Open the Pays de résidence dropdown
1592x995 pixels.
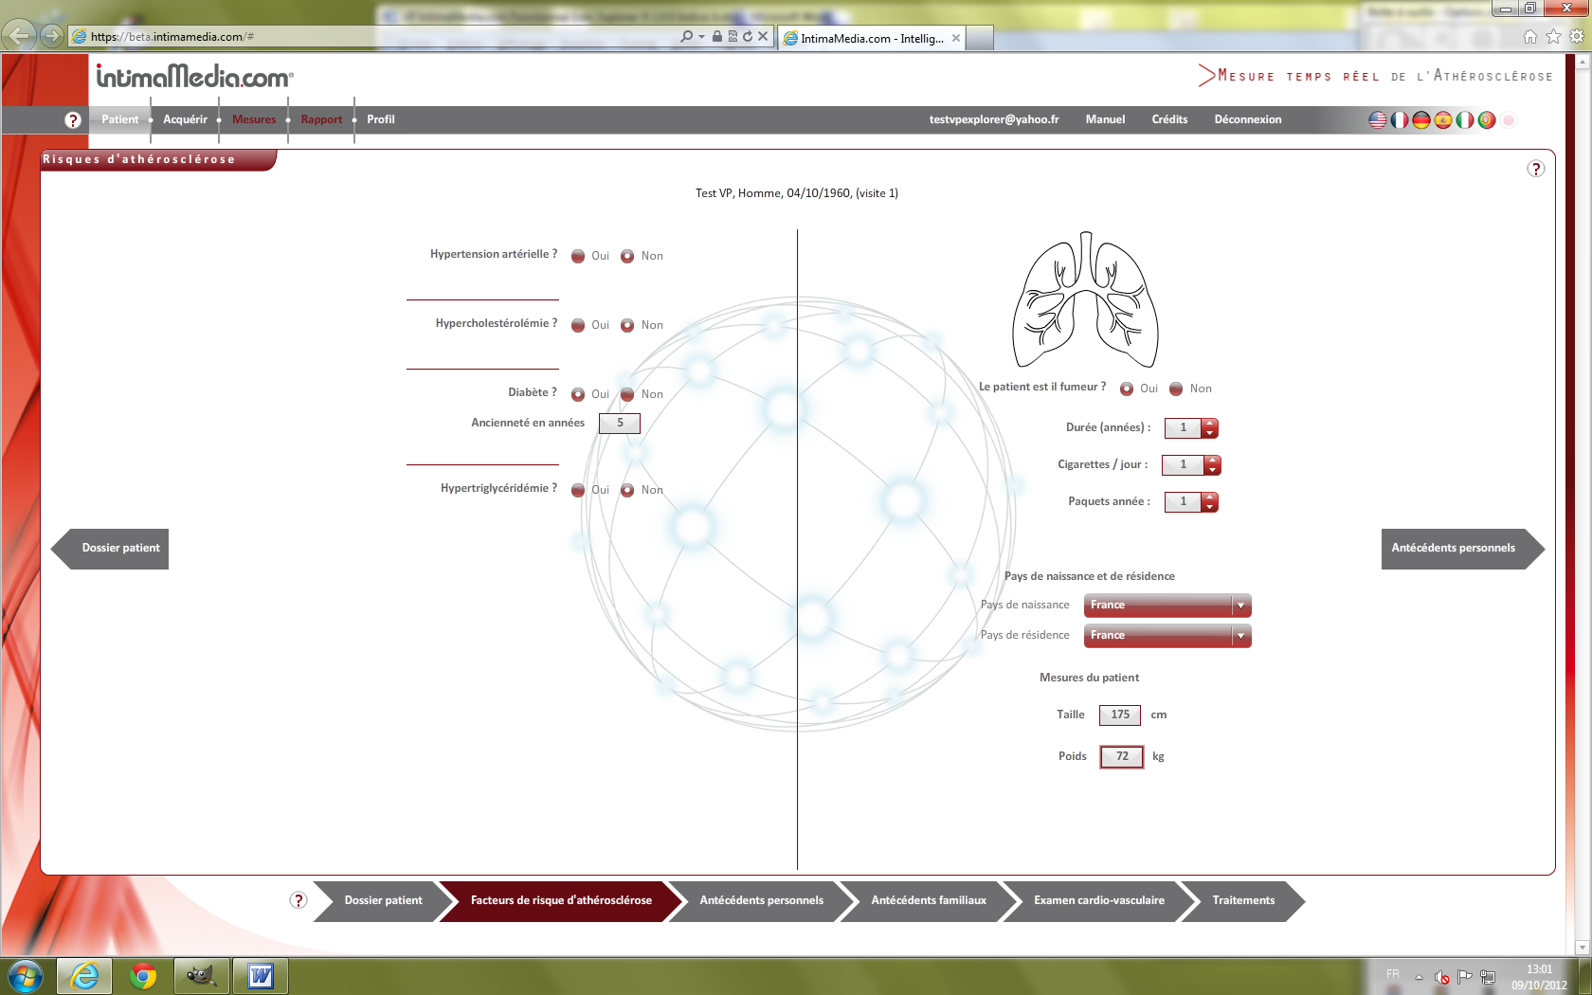click(x=1240, y=636)
